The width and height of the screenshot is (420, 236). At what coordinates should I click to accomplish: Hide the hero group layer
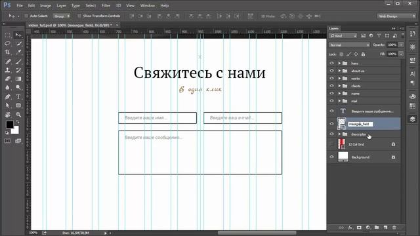(x=332, y=63)
